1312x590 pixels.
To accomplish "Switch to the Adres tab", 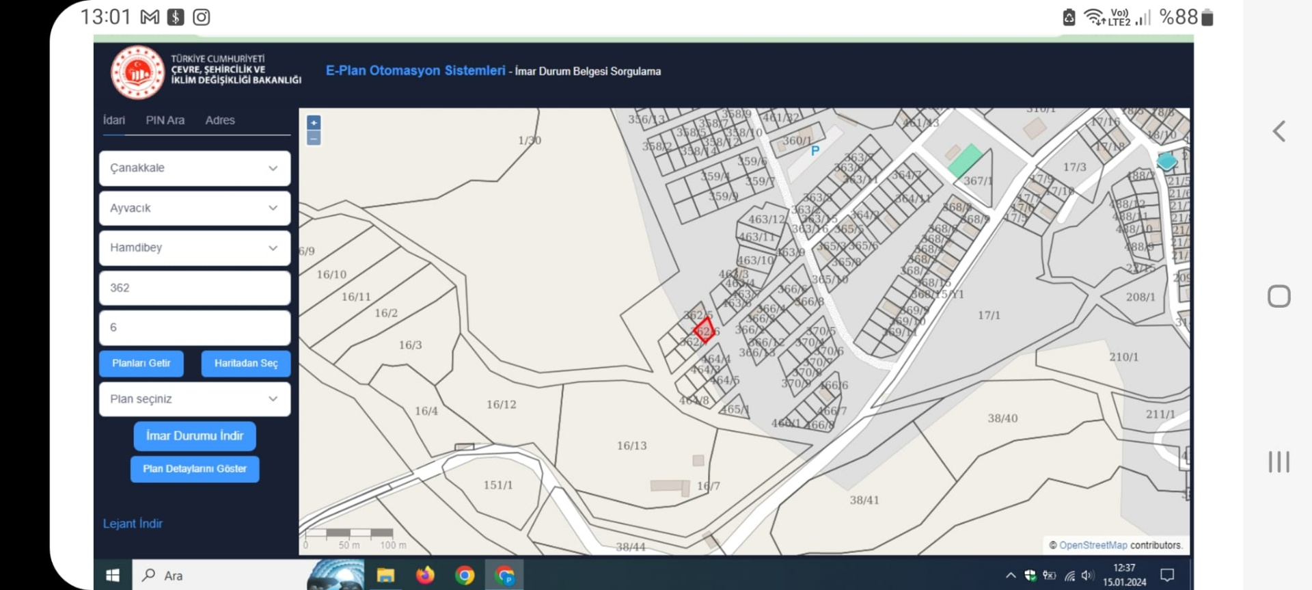I will click(220, 120).
